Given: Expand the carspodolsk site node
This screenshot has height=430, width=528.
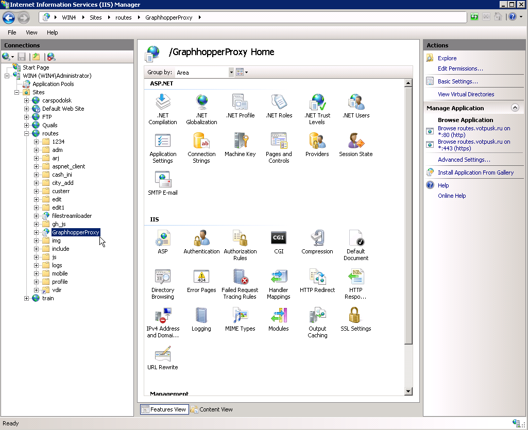Looking at the screenshot, I should click(26, 100).
